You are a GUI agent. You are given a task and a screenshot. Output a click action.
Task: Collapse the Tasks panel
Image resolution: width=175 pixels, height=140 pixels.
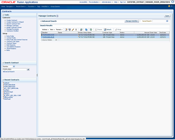click(x=3, y=15)
